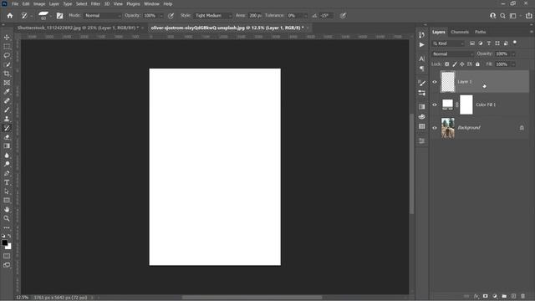The image size is (535, 301).
Task: Open the Window menu
Action: click(151, 4)
